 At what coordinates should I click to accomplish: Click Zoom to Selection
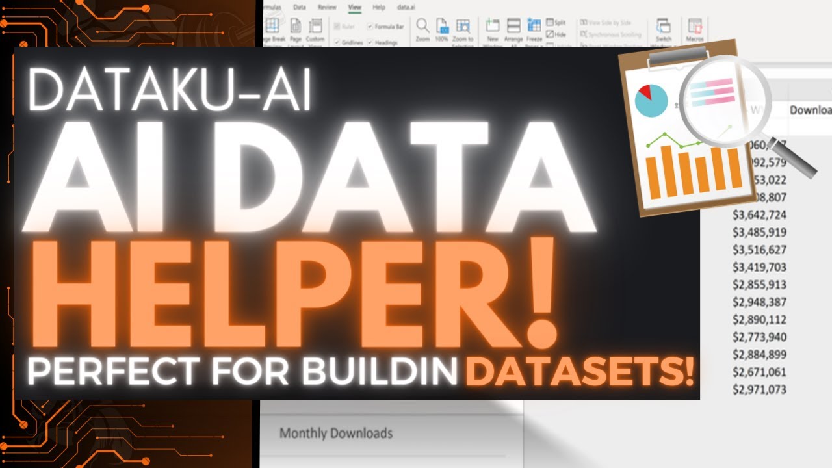[463, 31]
